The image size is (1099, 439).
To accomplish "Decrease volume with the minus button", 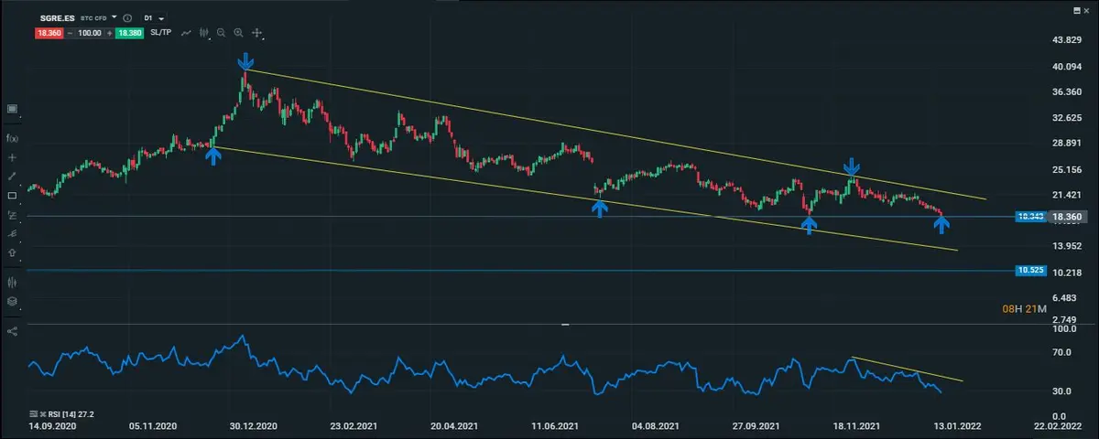I will pos(69,33).
